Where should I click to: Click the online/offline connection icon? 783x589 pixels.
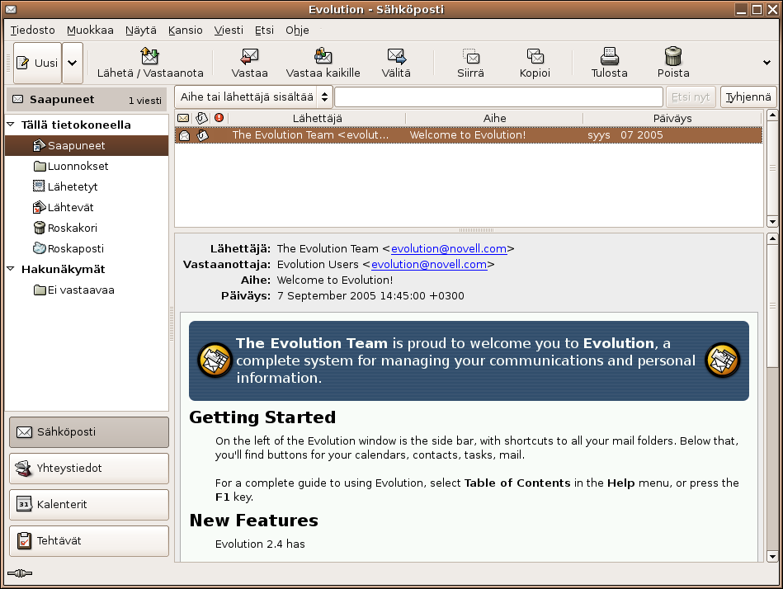(20, 573)
